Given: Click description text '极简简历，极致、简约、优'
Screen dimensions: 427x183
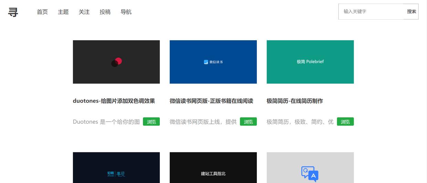Looking at the screenshot, I should point(300,122).
